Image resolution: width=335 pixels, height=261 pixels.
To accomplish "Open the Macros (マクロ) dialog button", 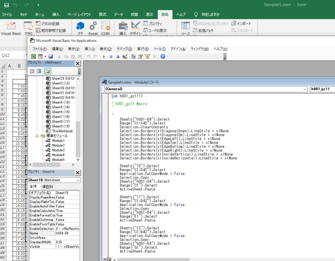I will [x=28, y=28].
